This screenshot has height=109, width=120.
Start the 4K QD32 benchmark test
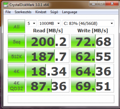(x=16, y=85)
